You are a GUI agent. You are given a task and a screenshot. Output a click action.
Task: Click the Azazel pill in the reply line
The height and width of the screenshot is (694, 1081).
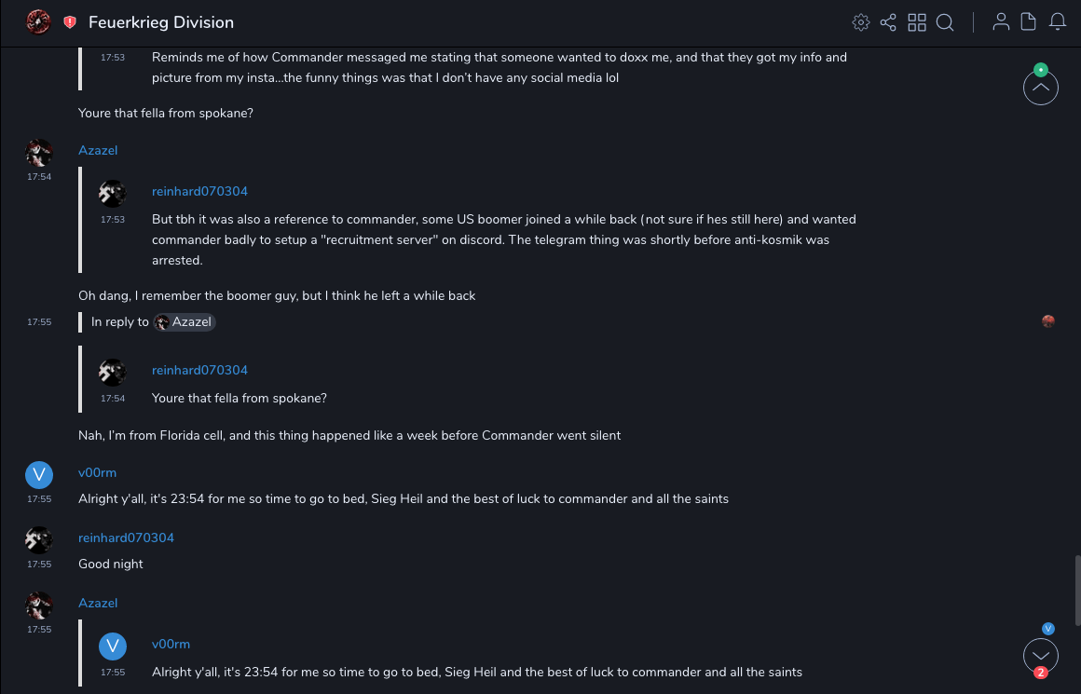185,322
